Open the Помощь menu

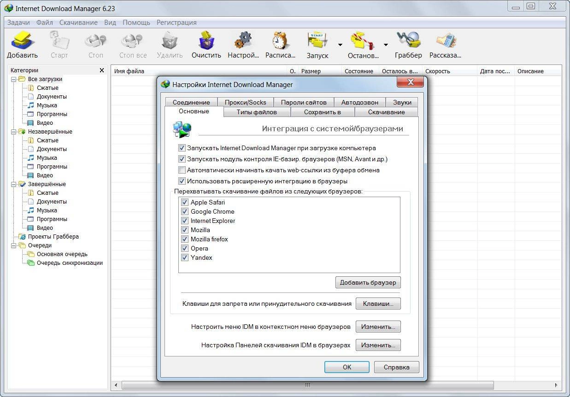[136, 23]
